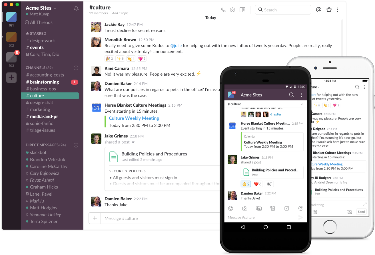Tap Android recent apps button

289,227
